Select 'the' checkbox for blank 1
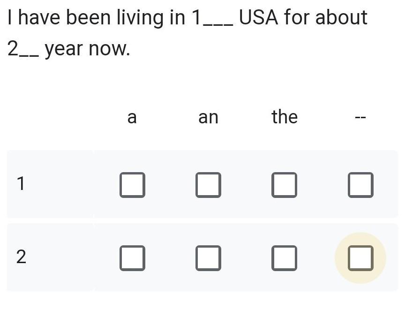This screenshot has height=318, width=405. (284, 185)
